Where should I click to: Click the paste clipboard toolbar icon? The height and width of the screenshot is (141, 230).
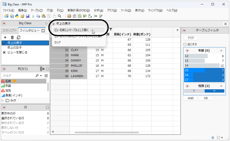tap(44, 16)
